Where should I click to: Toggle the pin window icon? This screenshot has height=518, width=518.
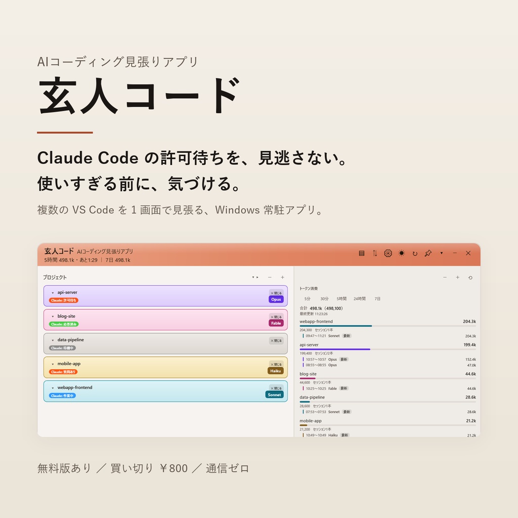coord(428,253)
